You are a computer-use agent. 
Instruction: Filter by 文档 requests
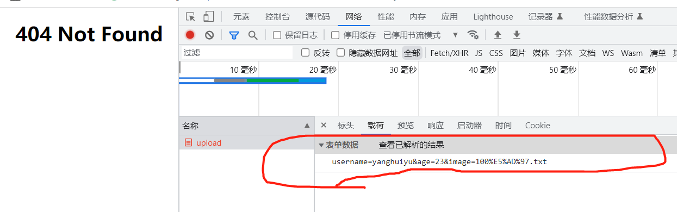pos(587,53)
